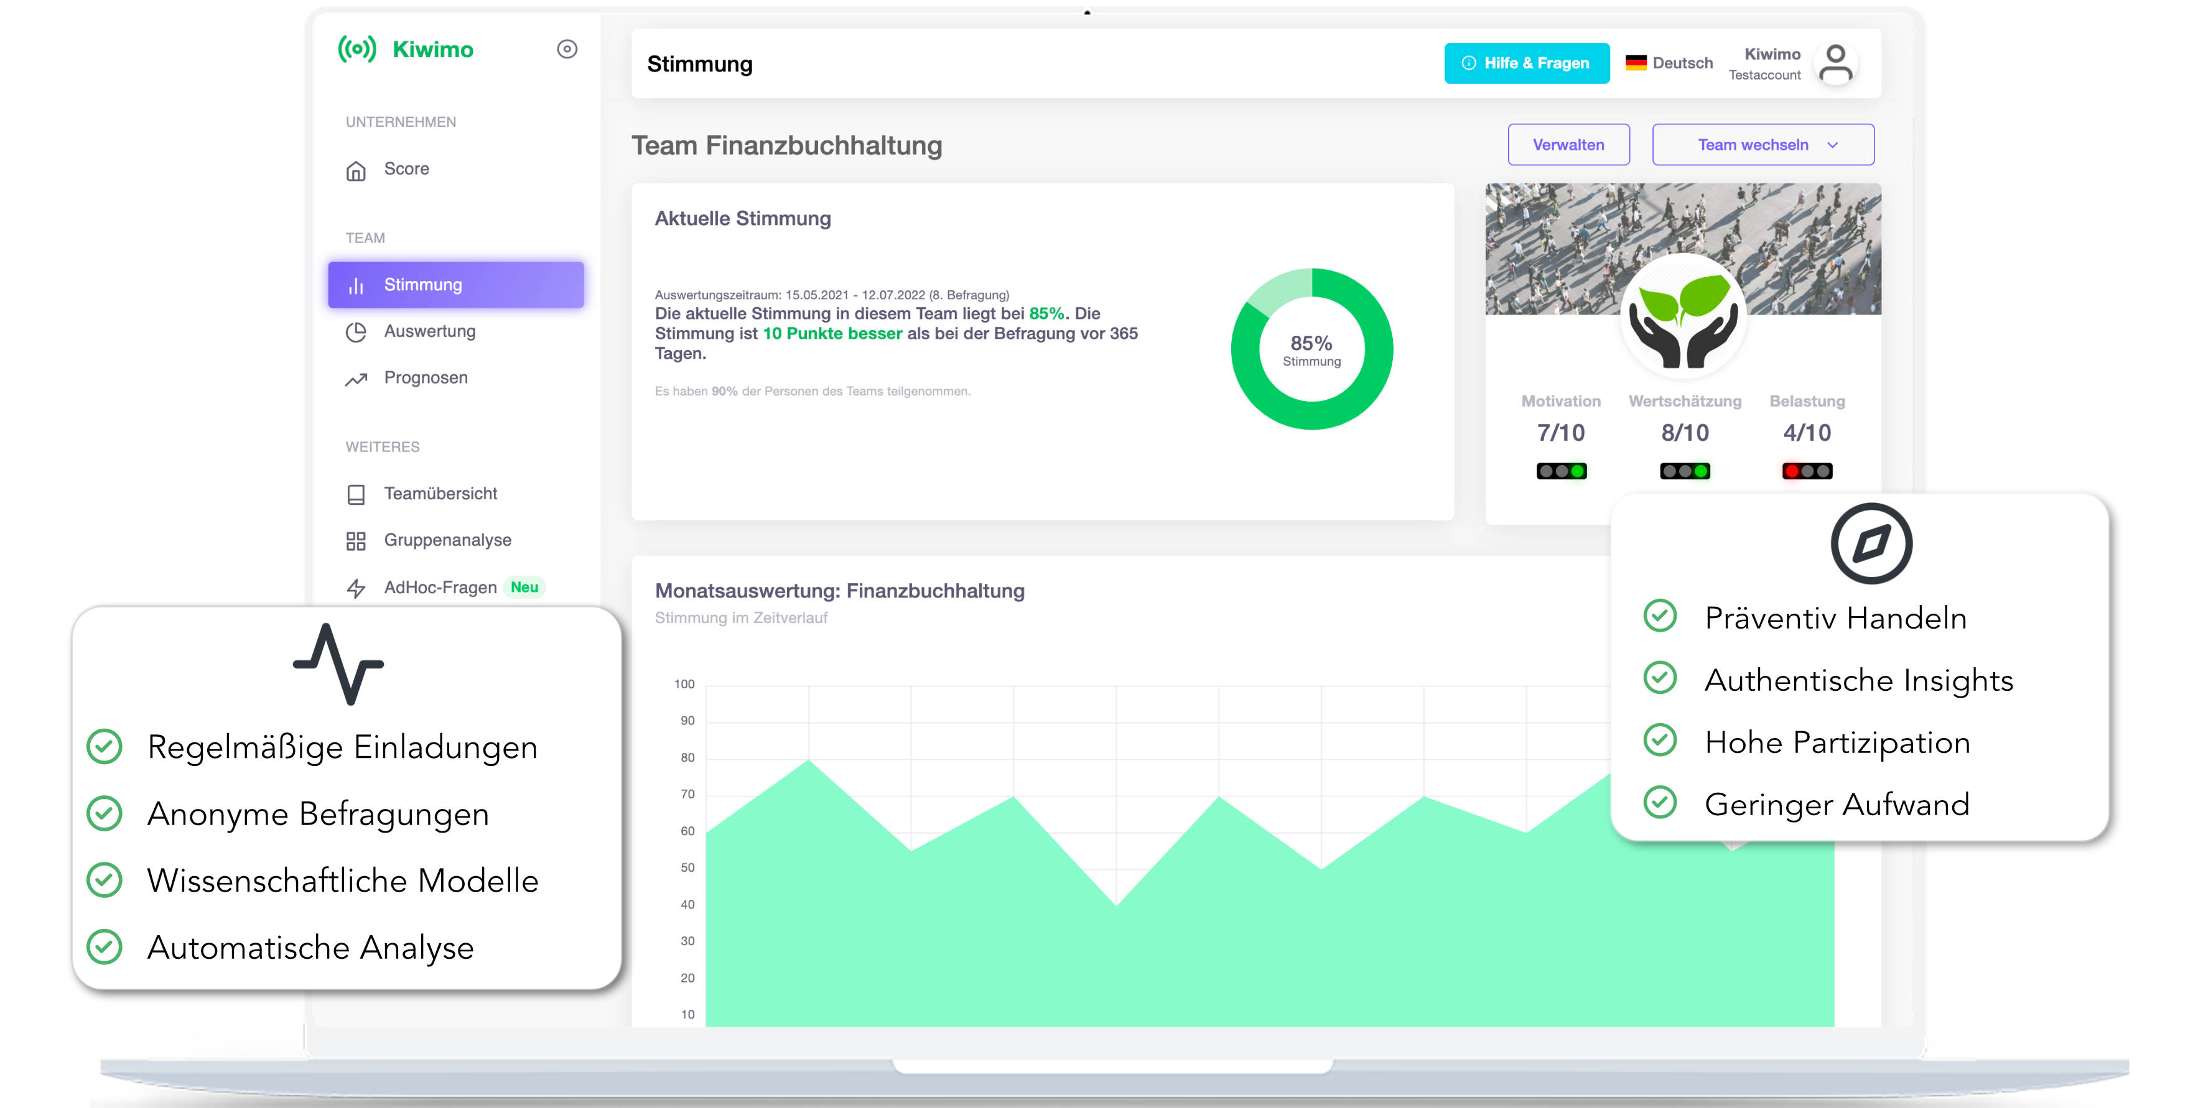Click the Aktuelle Stimmung card title
The width and height of the screenshot is (2193, 1108).
pyautogui.click(x=742, y=219)
